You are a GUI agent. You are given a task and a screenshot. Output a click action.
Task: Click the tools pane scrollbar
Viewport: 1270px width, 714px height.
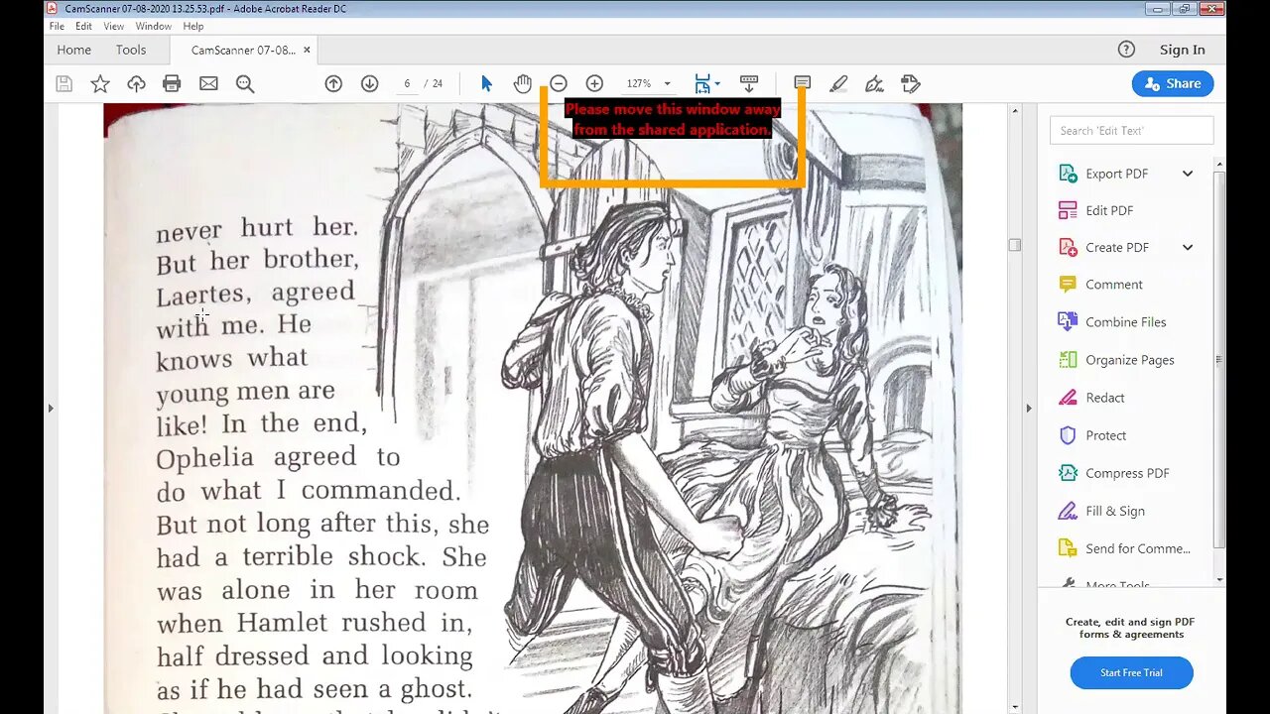click(1219, 359)
